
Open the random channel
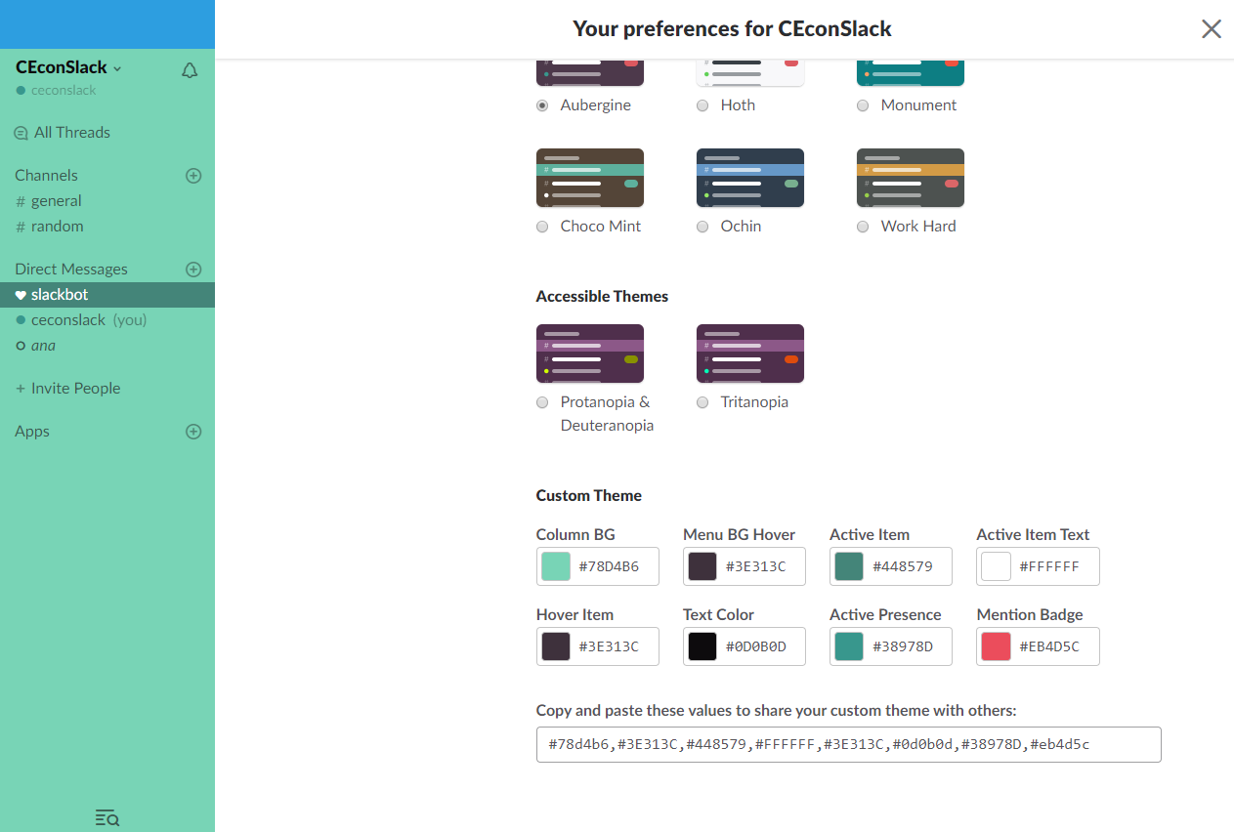click(x=107, y=227)
